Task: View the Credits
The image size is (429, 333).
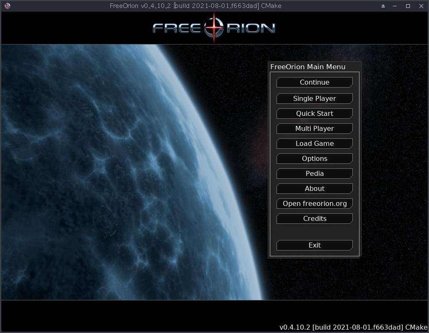Action: click(314, 218)
